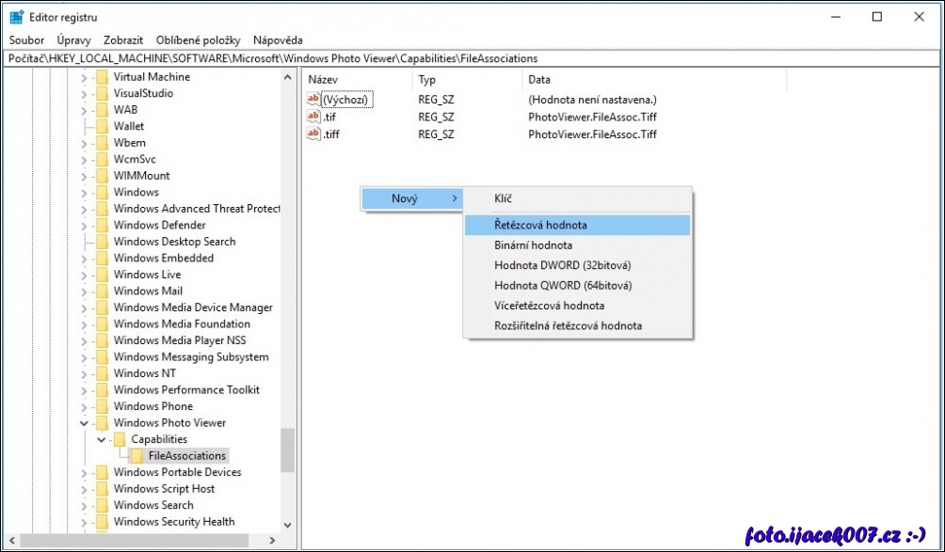Collapse the Windows Photo Viewer tree node
This screenshot has height=552, width=945.
tap(84, 423)
